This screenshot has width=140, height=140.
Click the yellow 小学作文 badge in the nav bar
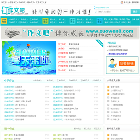click(4, 21)
